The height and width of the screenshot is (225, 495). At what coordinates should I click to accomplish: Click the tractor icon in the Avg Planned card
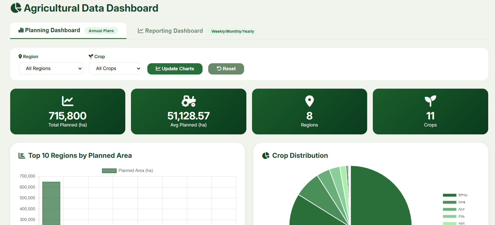(x=188, y=101)
